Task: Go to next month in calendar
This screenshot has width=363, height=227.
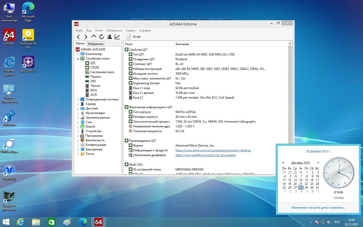Action: pyautogui.click(x=318, y=163)
